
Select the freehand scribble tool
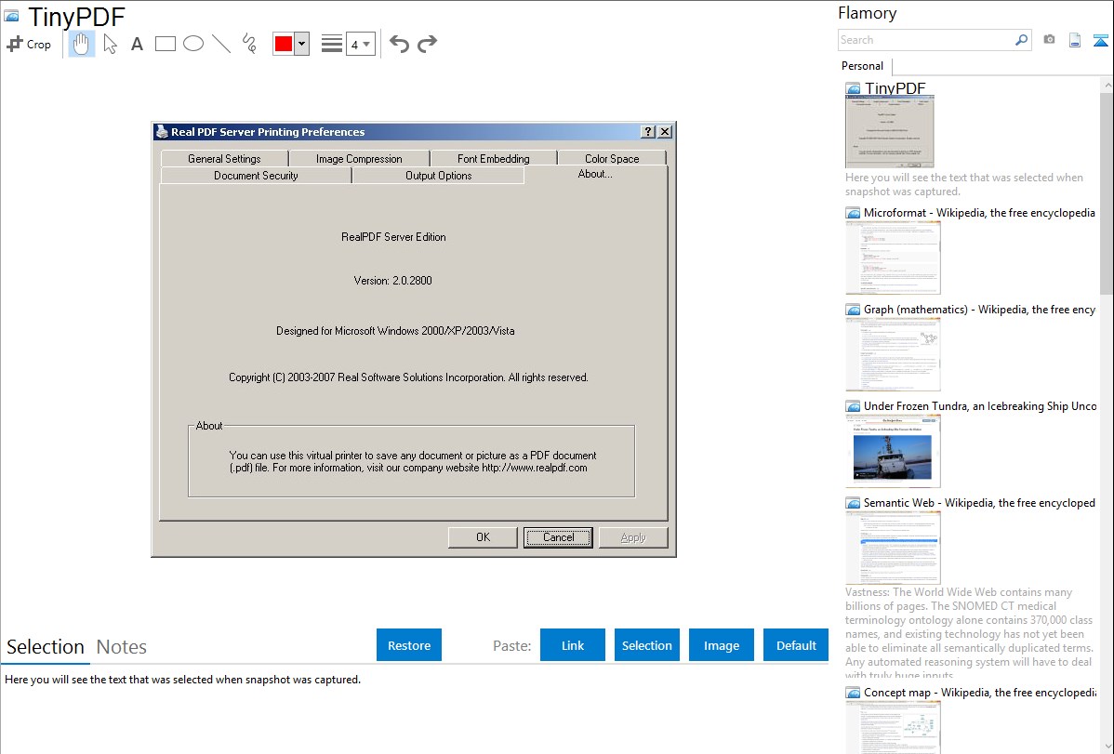coord(249,44)
